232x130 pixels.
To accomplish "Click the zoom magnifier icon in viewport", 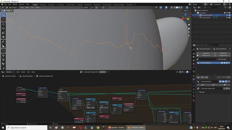I will [189, 25].
